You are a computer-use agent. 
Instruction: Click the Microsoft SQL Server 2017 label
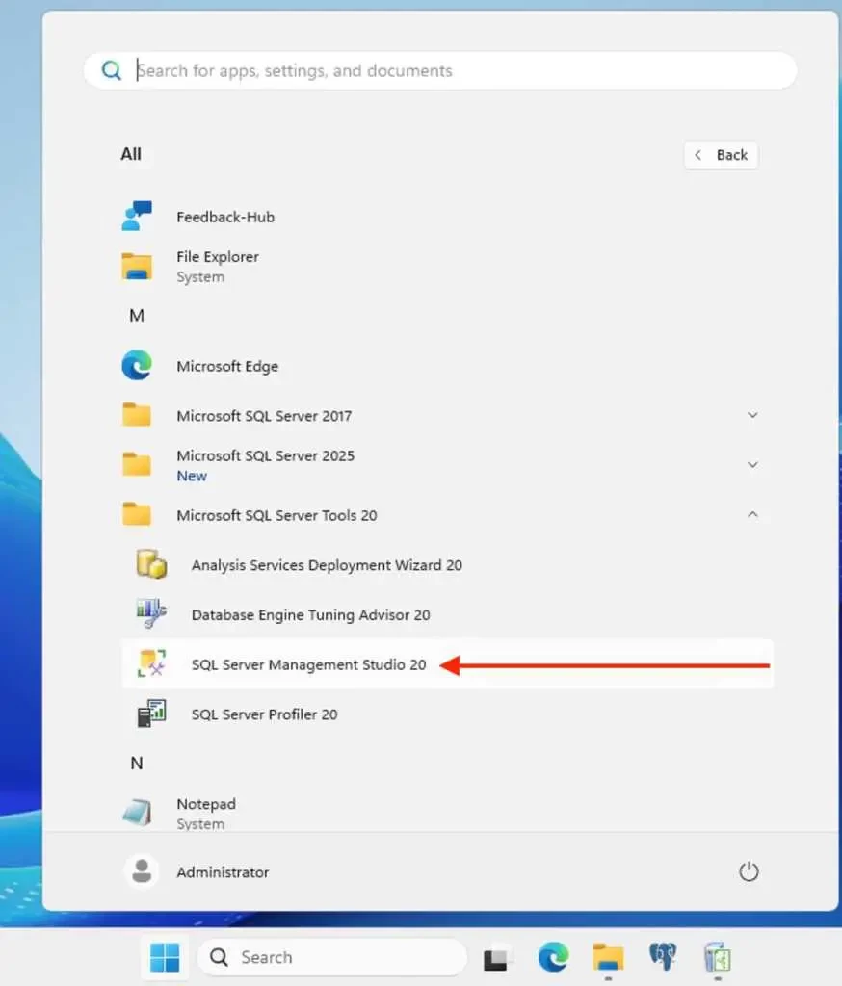coord(264,416)
